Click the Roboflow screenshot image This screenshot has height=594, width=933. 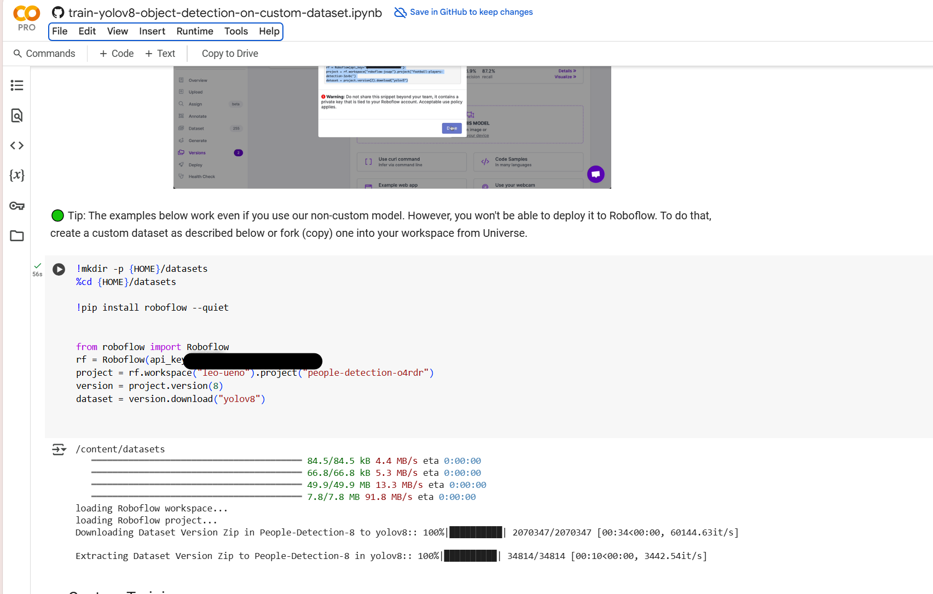point(392,127)
